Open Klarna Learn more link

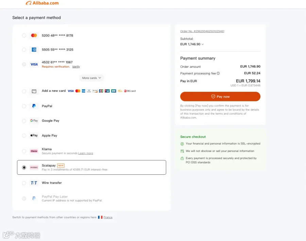[x=86, y=153]
